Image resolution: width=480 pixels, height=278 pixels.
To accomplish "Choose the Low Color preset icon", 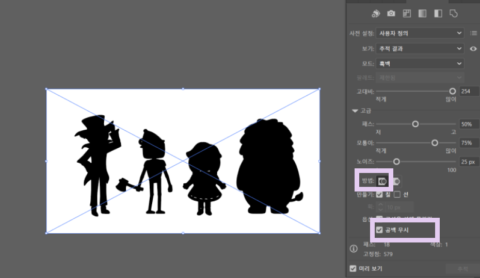I will 407,13.
